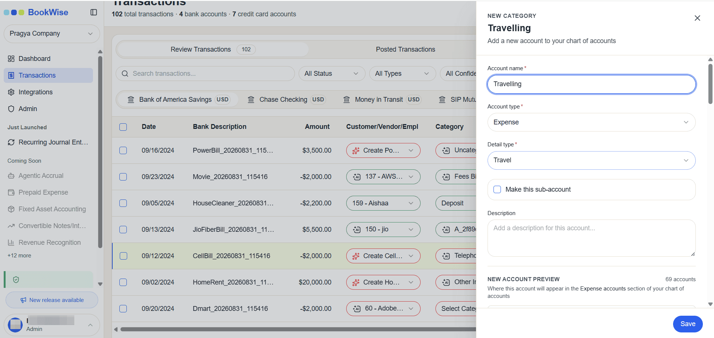Switch to Review Transactions tab
The width and height of the screenshot is (714, 338).
pyautogui.click(x=213, y=49)
